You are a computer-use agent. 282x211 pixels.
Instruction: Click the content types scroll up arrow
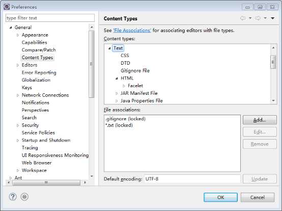(x=273, y=47)
